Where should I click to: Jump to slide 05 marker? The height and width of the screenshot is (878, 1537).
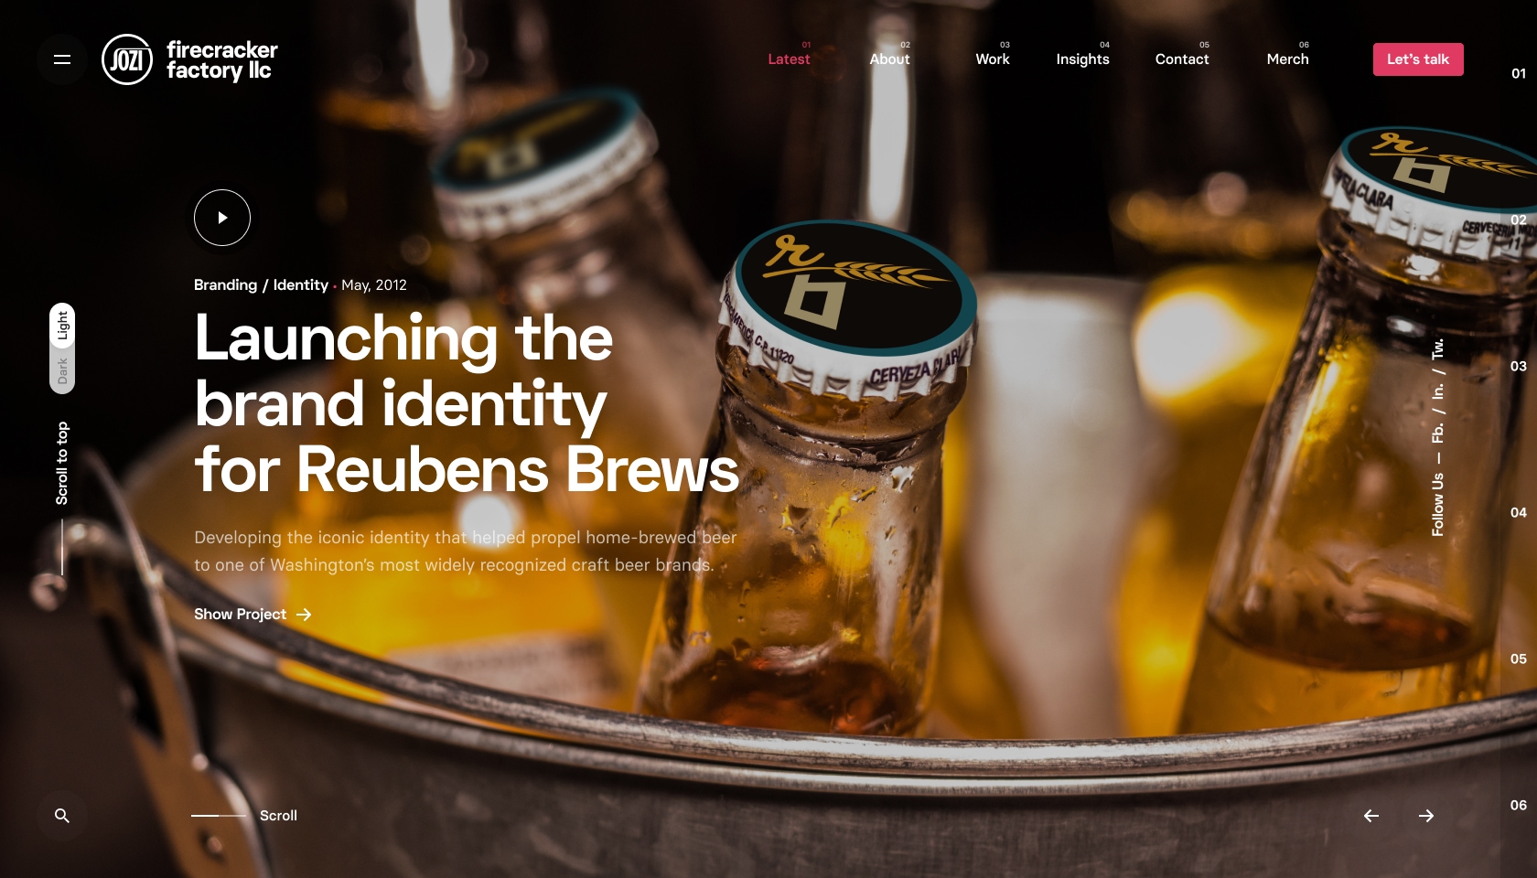(1519, 658)
